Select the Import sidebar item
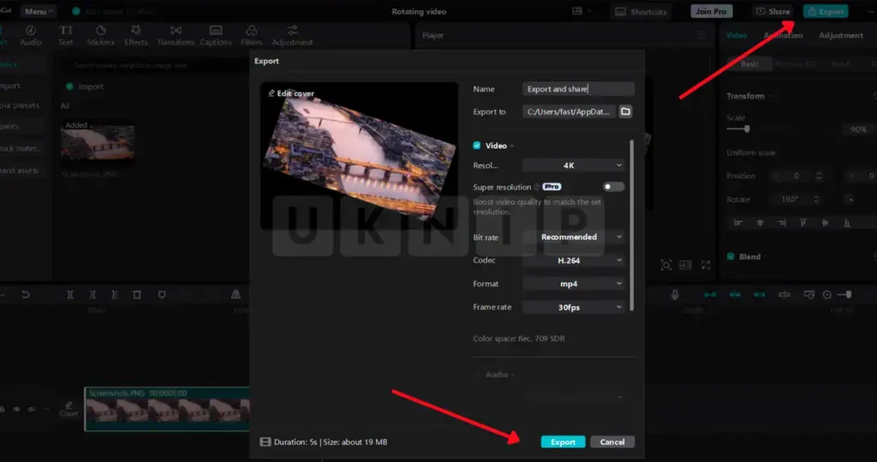The width and height of the screenshot is (877, 462). click(10, 86)
